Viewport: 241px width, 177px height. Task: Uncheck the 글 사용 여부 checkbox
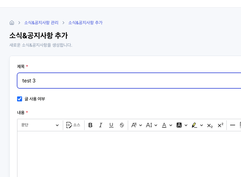[20, 99]
